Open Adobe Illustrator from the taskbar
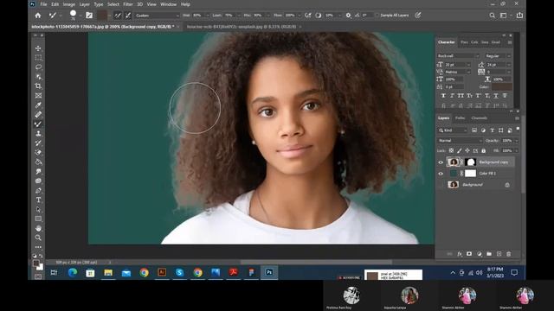The image size is (554, 311). pyautogui.click(x=162, y=272)
